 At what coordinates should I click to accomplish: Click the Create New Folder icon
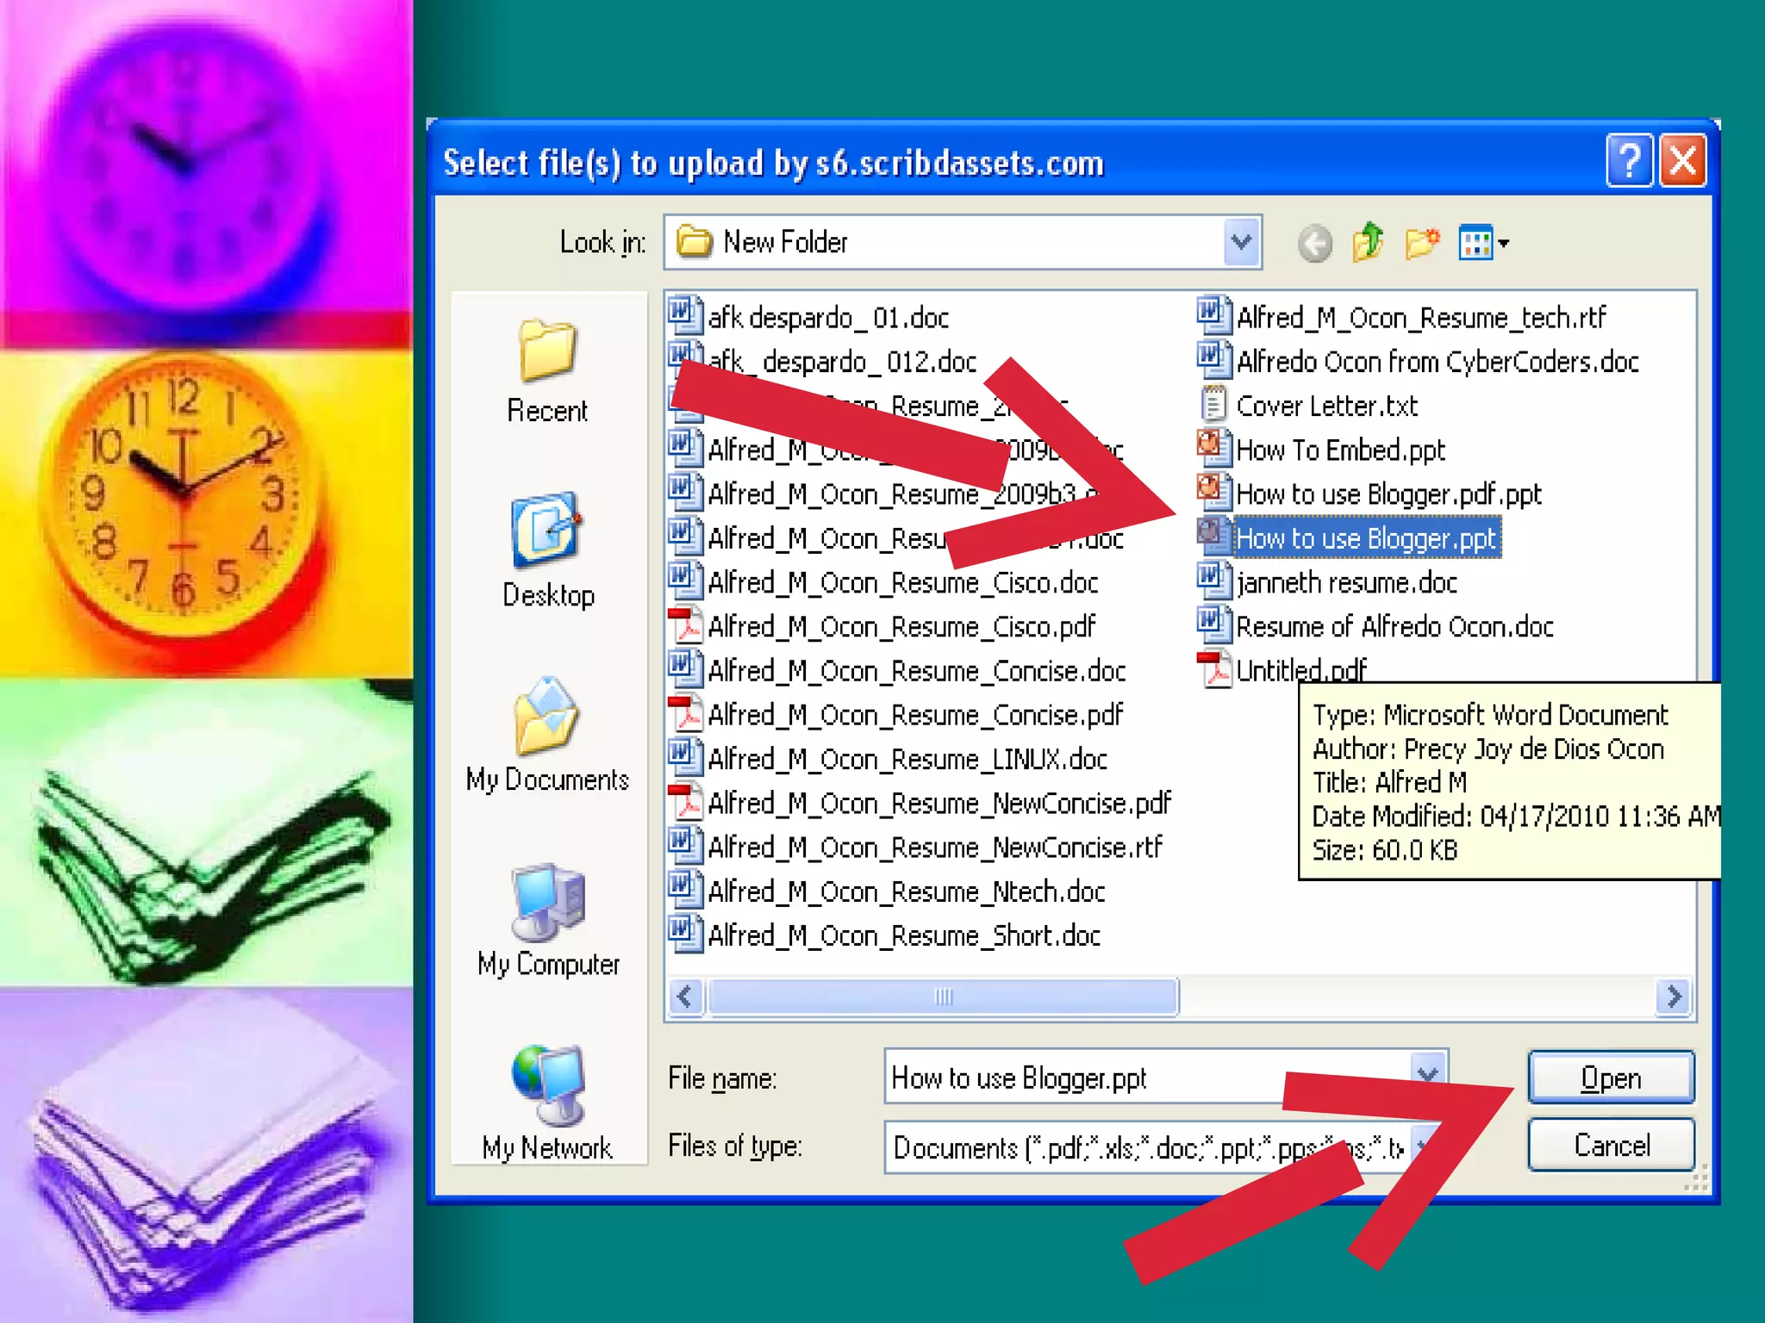(x=1422, y=242)
